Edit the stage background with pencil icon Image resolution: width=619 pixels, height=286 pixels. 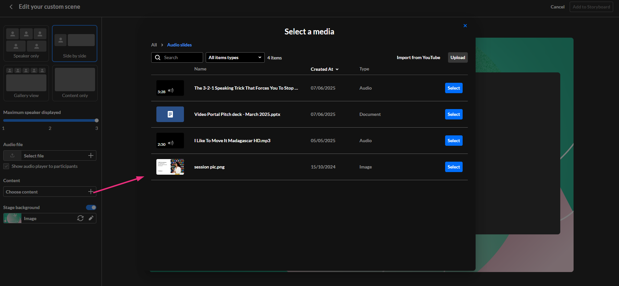91,218
